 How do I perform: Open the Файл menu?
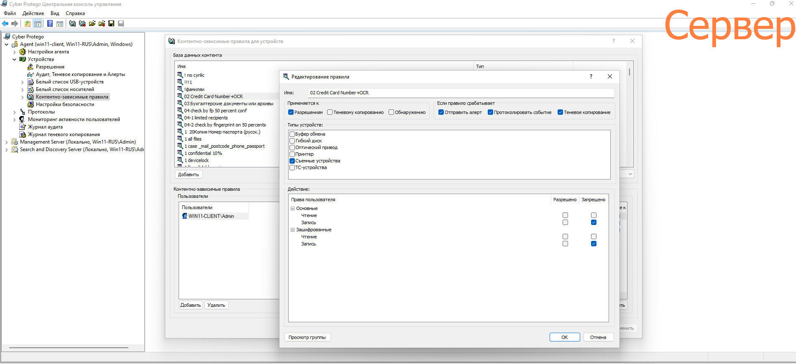pyautogui.click(x=10, y=13)
